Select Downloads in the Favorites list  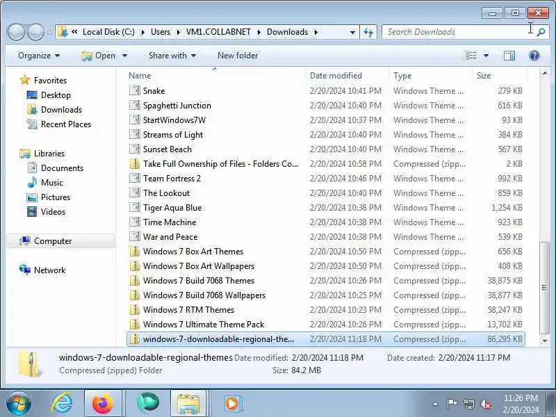61,110
